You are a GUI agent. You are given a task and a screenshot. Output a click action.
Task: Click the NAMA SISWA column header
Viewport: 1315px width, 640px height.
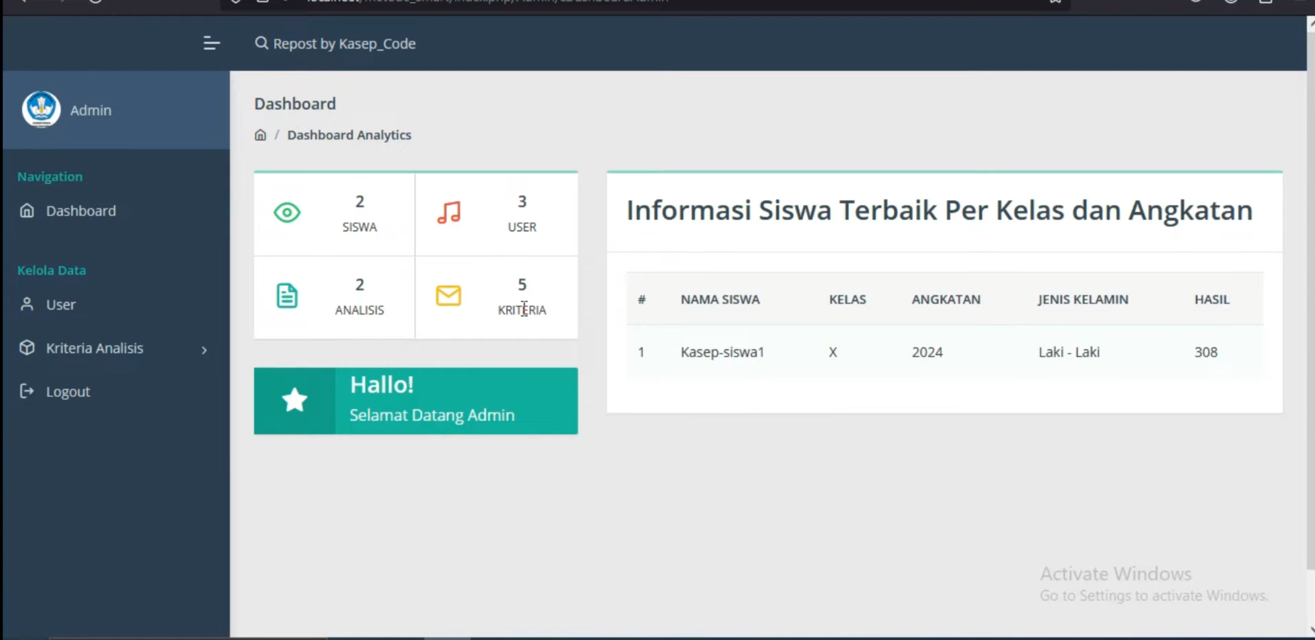(720, 299)
